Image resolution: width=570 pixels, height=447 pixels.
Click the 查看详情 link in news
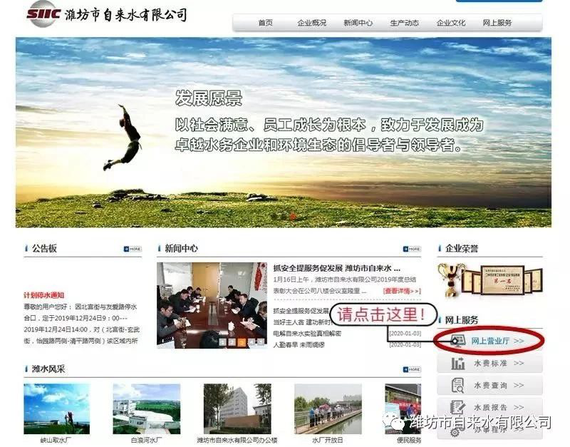401,291
